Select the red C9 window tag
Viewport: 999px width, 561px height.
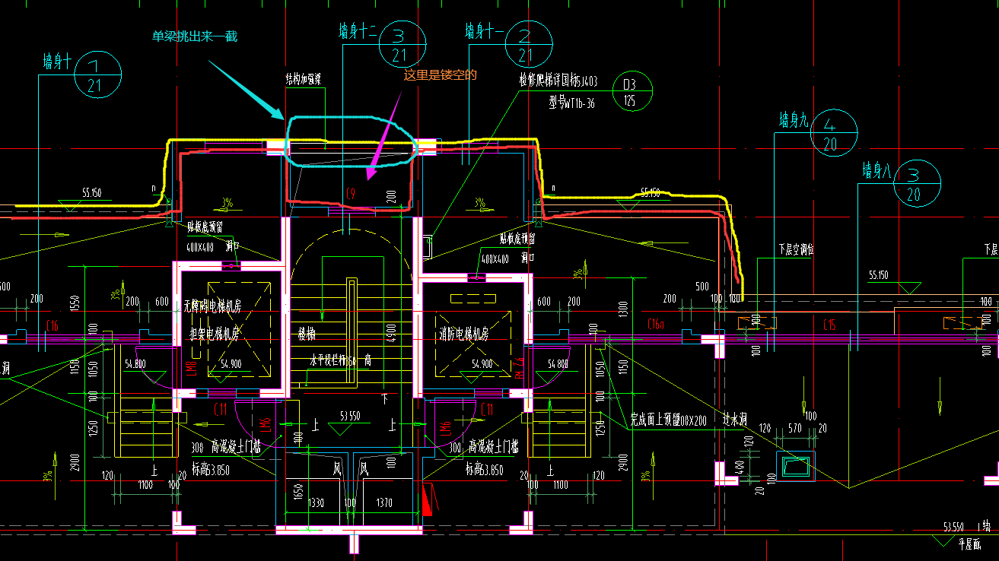(351, 194)
